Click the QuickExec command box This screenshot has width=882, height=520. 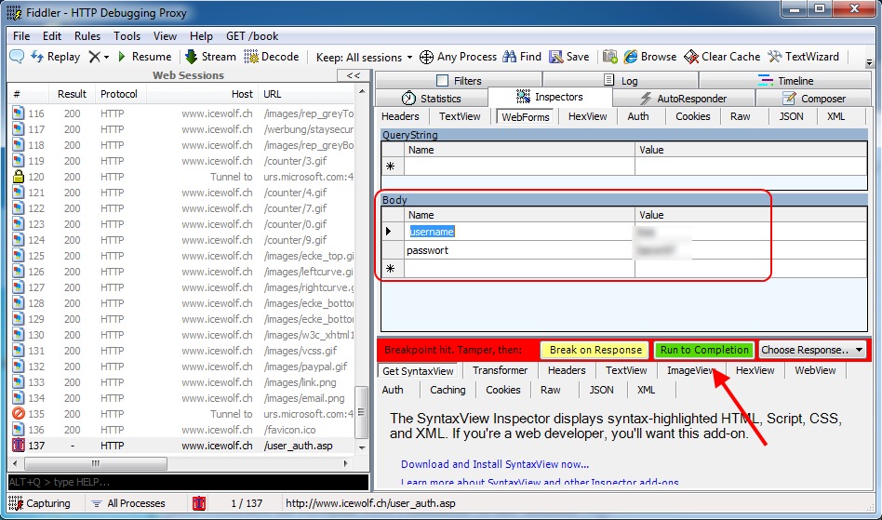(189, 483)
